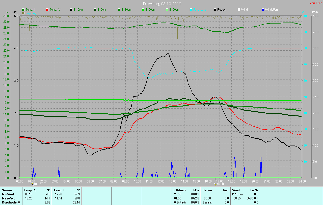Image resolution: width=323 pixels, height=205 pixels.
Task: Select the Luftdruck header in the stats table
Action: 179,190
